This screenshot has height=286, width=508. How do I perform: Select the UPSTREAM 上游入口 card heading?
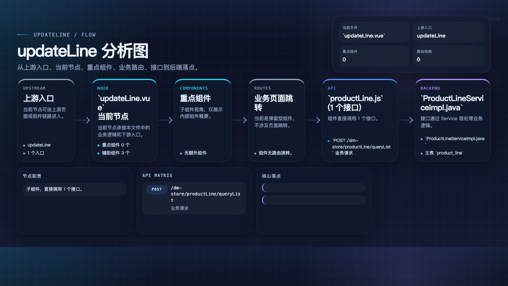pyautogui.click(x=38, y=98)
